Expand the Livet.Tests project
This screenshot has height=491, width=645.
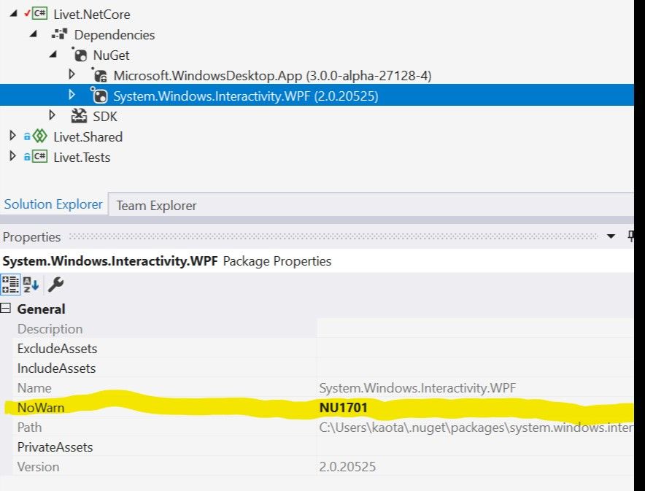(12, 156)
